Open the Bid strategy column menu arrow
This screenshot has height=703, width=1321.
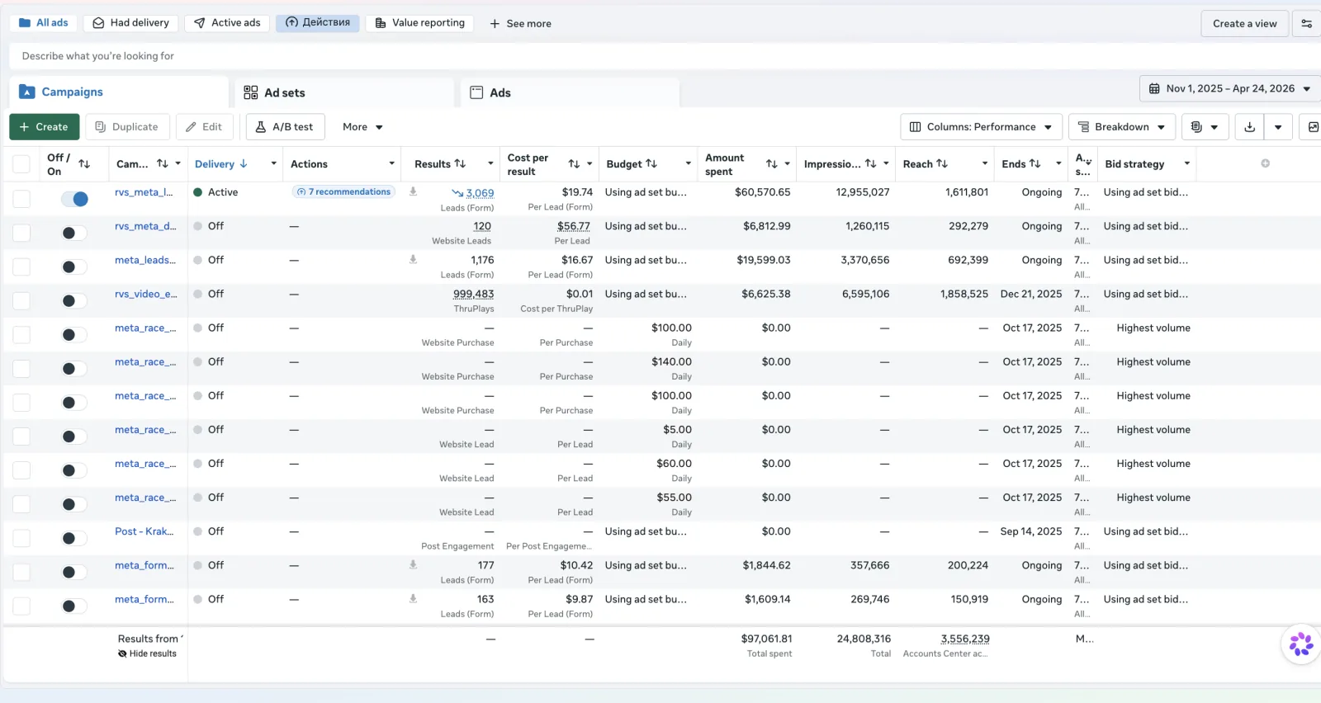click(x=1186, y=163)
